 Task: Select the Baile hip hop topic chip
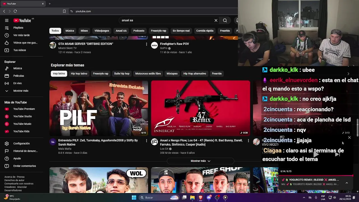click(x=122, y=74)
